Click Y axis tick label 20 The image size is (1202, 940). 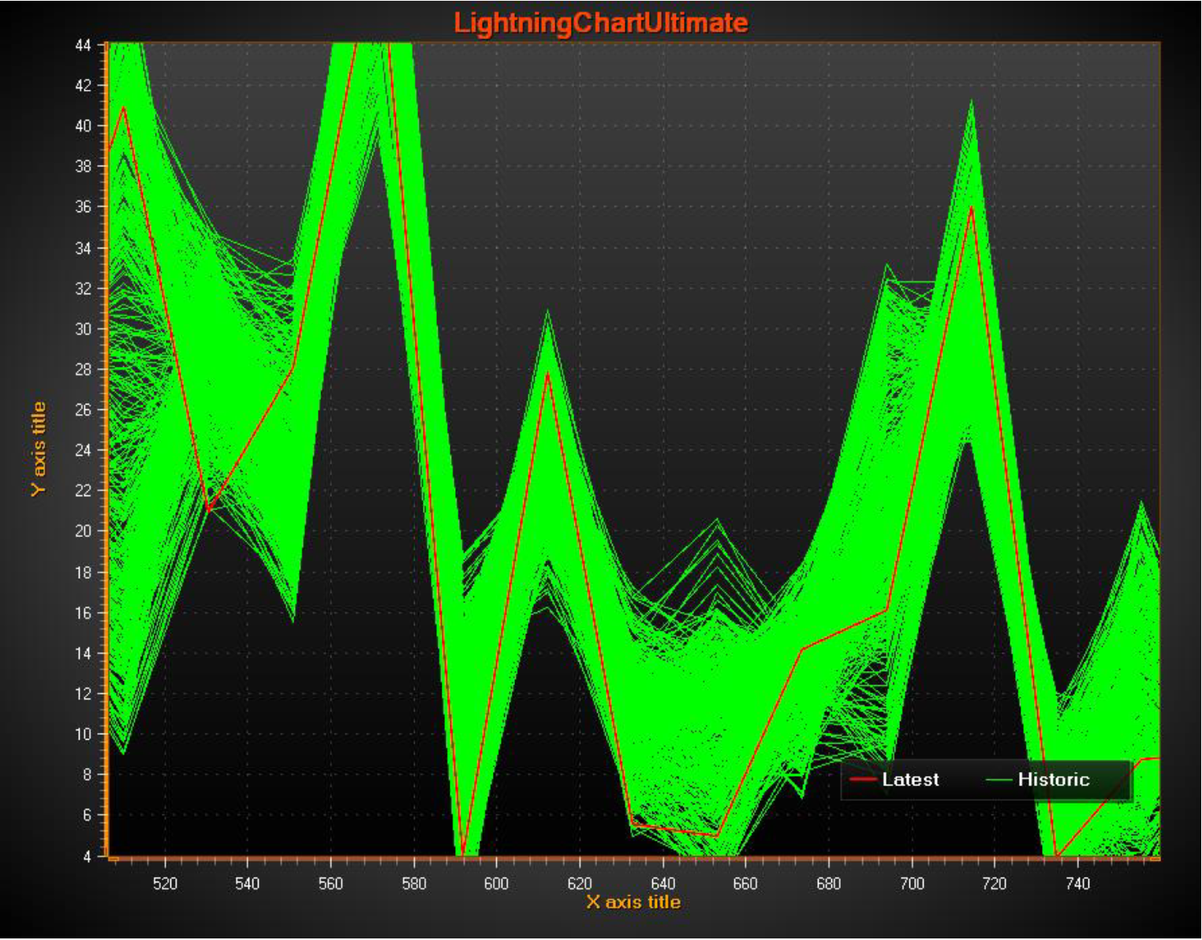[84, 531]
